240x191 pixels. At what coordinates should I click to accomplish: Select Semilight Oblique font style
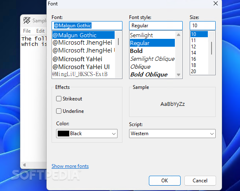click(x=152, y=59)
